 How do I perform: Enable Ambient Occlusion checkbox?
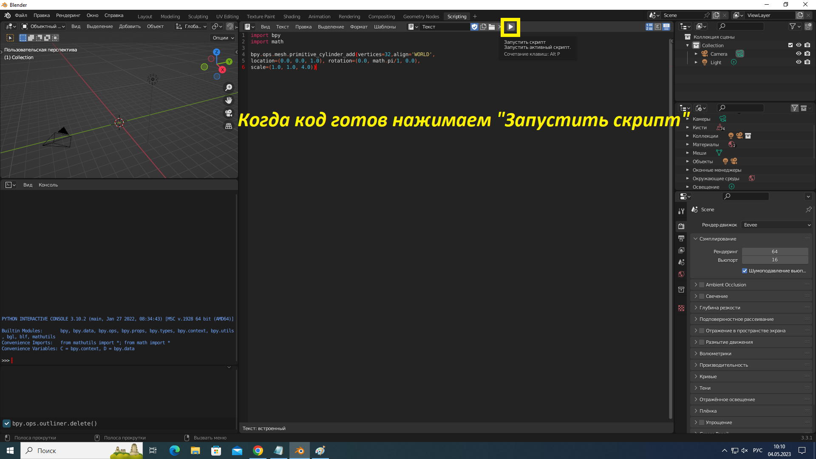(702, 285)
